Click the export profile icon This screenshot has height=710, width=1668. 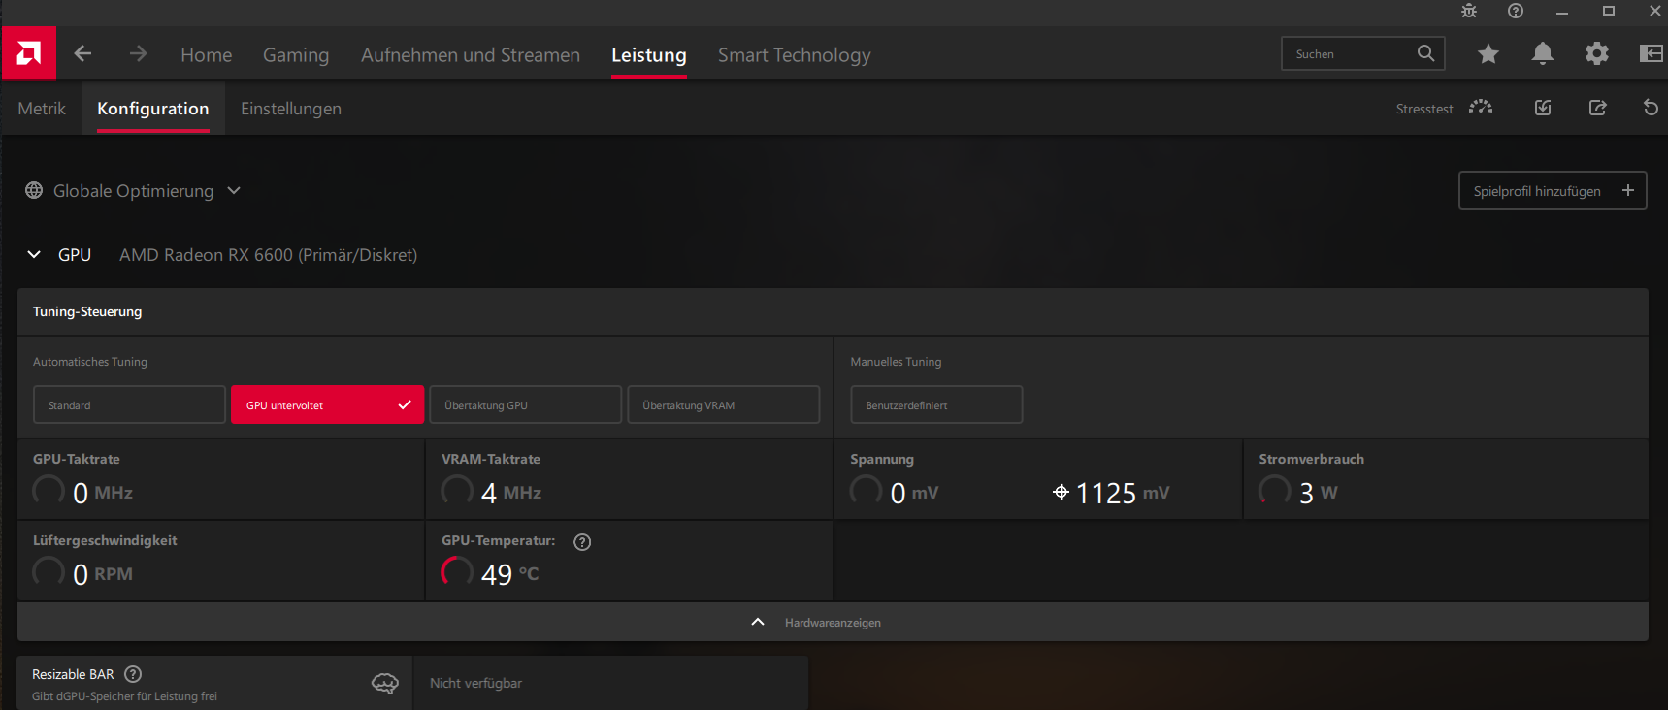(x=1597, y=108)
